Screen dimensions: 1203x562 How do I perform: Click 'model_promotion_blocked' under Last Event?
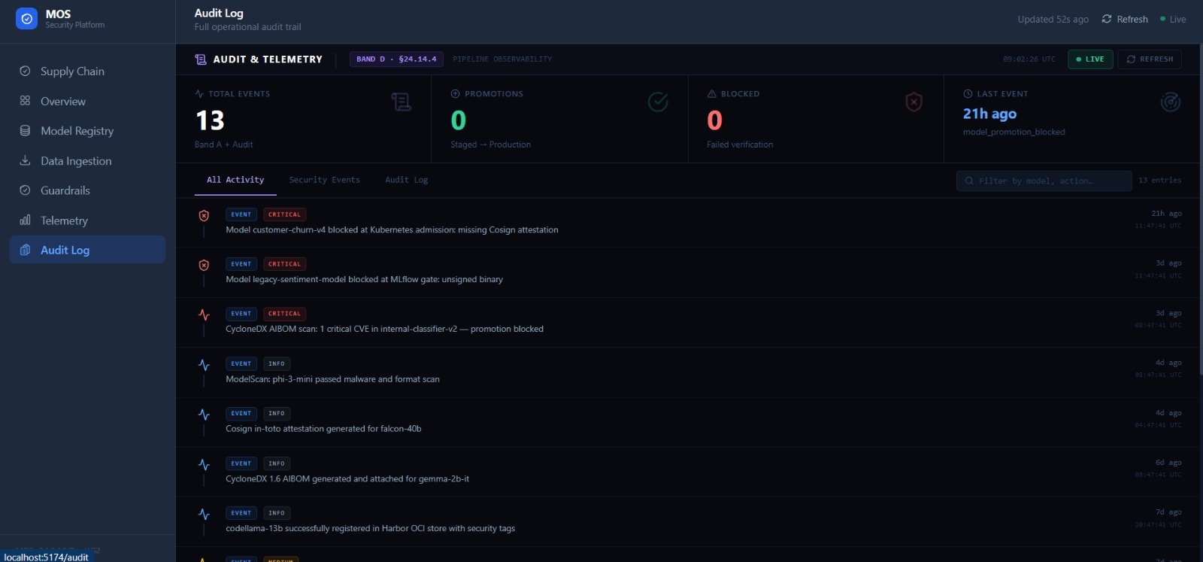tap(1014, 132)
